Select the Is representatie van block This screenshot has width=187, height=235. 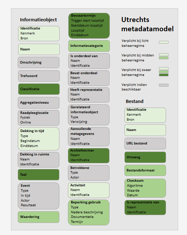pyautogui.click(x=145, y=207)
